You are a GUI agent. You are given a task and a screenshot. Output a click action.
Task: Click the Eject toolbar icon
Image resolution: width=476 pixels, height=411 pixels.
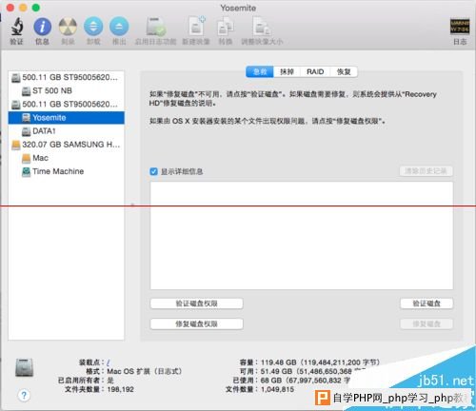pos(119,27)
